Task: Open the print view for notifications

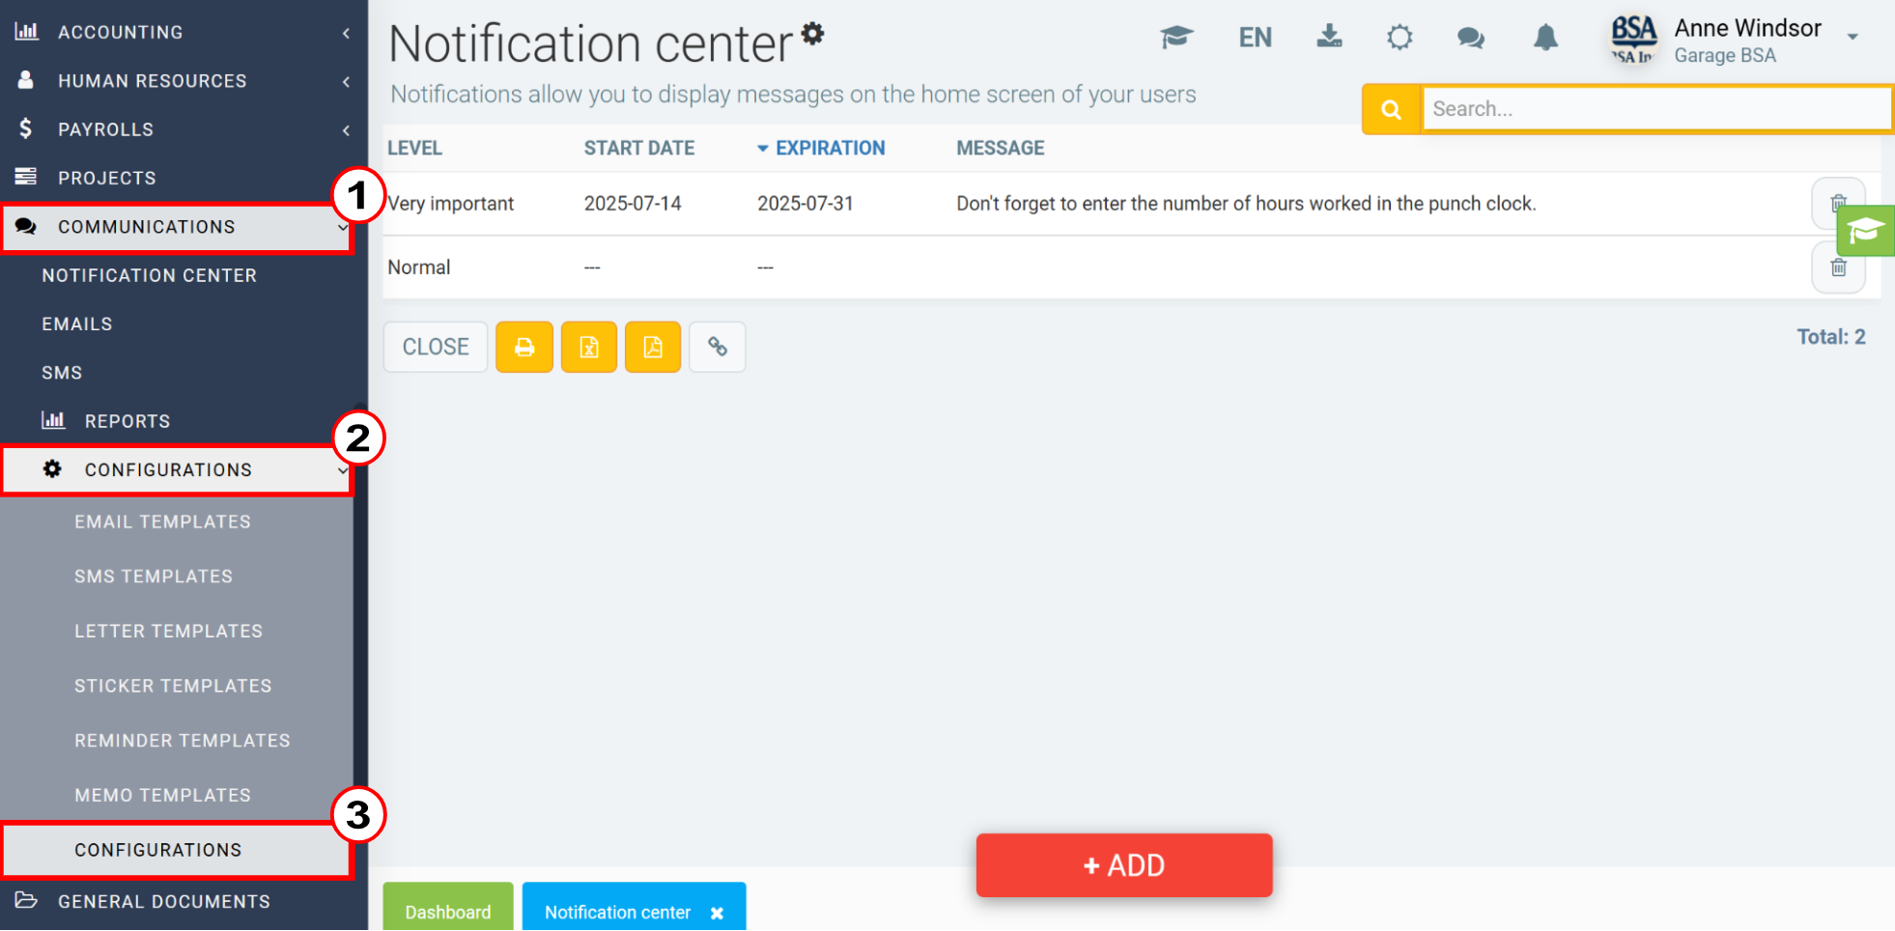Action: point(523,346)
